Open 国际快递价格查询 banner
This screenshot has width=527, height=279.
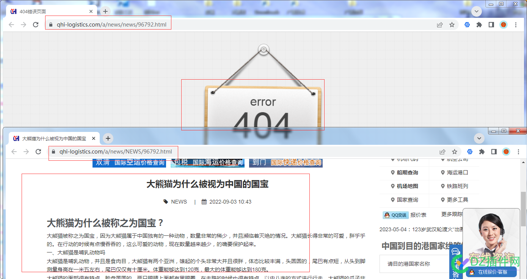point(286,163)
